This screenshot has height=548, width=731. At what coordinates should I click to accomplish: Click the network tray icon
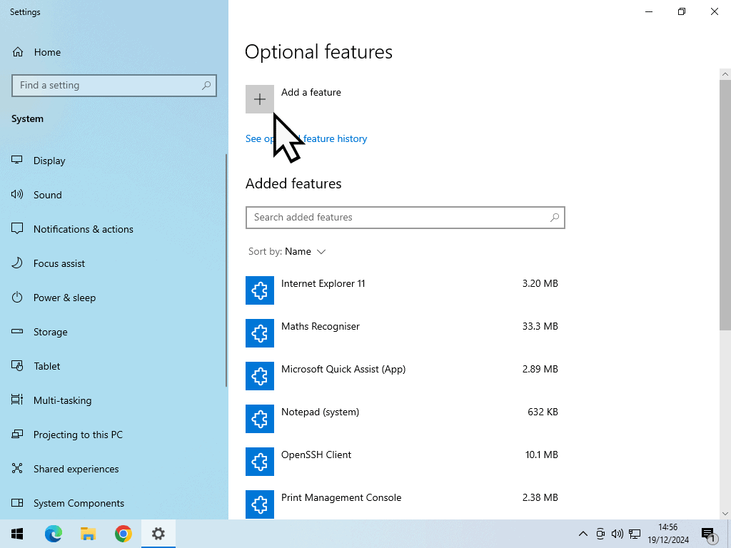[635, 534]
